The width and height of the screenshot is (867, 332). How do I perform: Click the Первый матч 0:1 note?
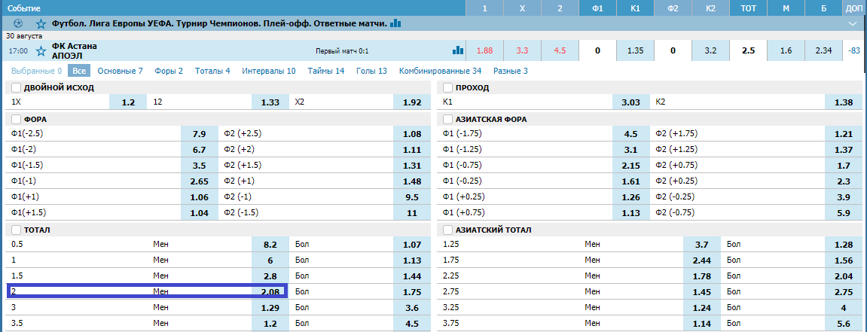[342, 51]
